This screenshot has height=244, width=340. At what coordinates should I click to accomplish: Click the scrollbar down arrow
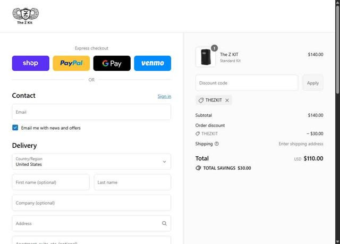[x=338, y=242]
